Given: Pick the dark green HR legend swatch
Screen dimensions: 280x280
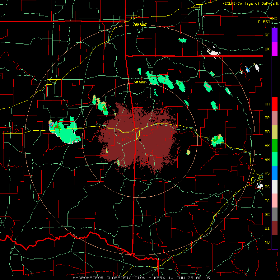Looking at the screenshot, I should (275, 146).
